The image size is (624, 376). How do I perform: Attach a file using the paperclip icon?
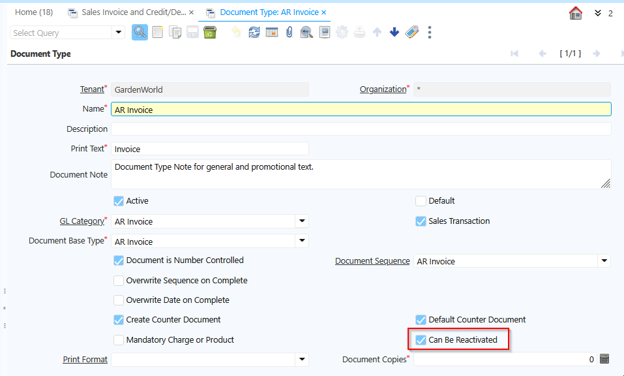point(289,32)
